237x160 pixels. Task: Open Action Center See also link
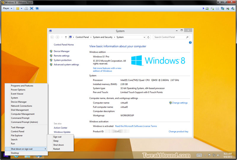pyautogui.click(x=60, y=128)
